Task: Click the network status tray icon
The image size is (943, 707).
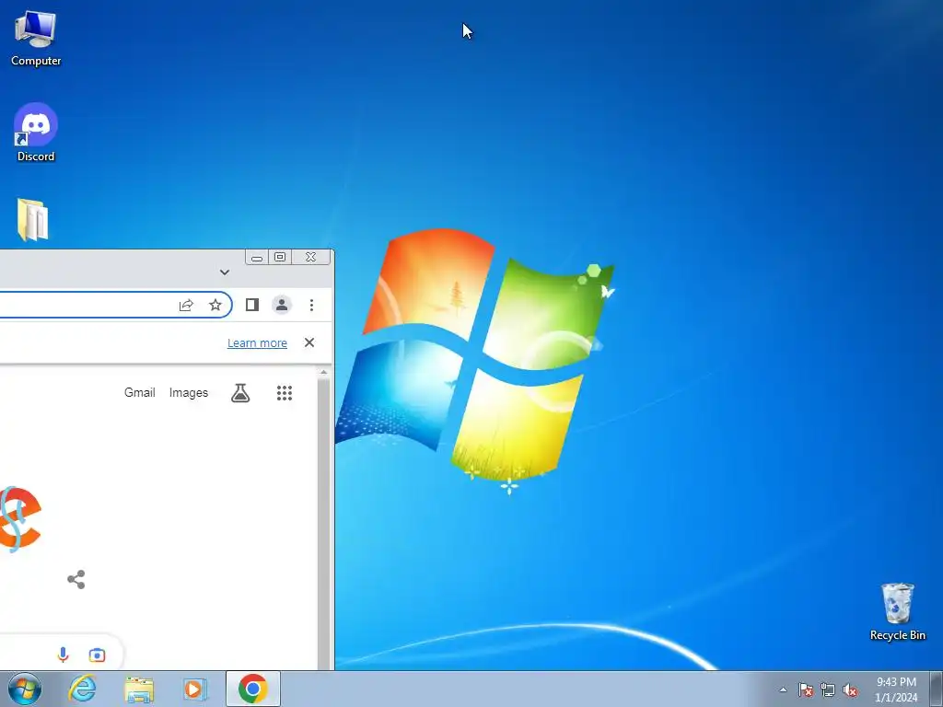Action: (828, 690)
